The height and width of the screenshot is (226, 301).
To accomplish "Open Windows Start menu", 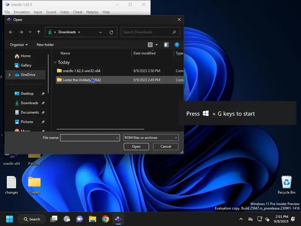I will coord(9,219).
